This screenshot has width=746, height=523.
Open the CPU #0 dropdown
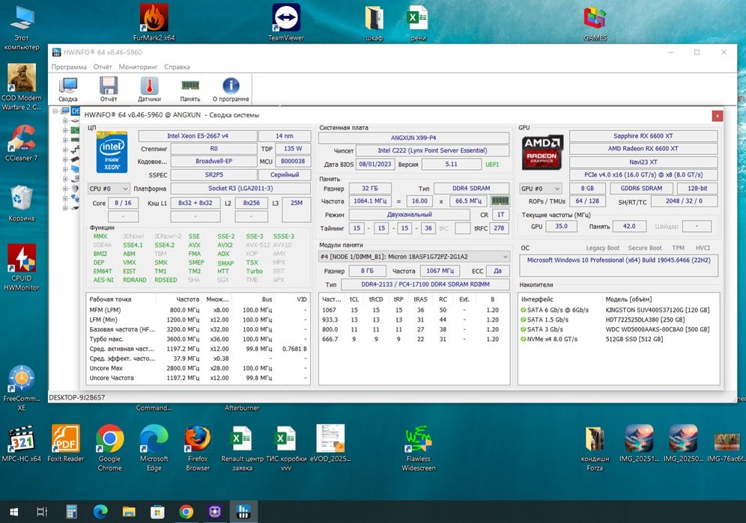point(109,189)
